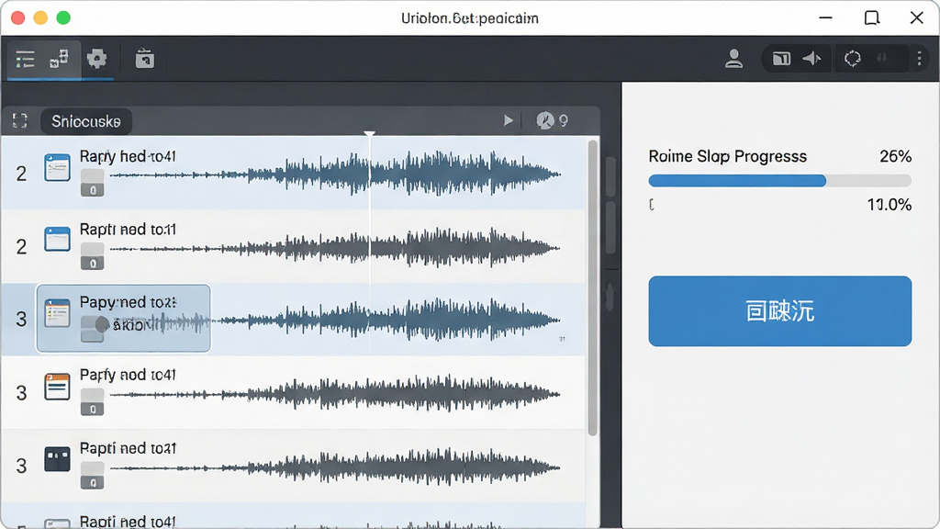Click the playhead marker above the waveforms

[x=369, y=134]
